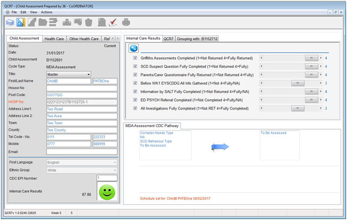Click the red checkmark toolbar icon
This screenshot has height=220, width=347.
click(113, 22)
